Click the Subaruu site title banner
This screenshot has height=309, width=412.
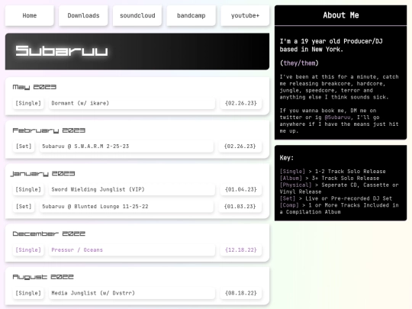pos(137,51)
